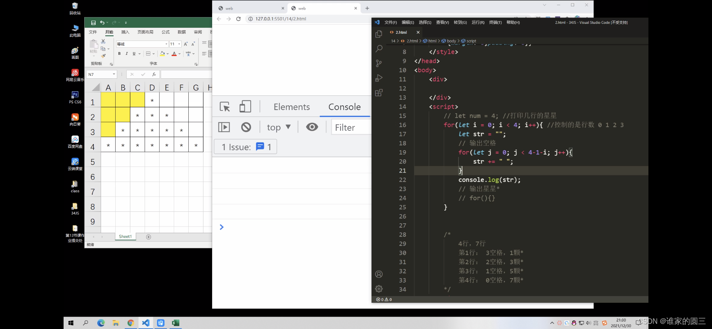Cut selection using Excel scissors icon
The image size is (712, 329).
(103, 41)
